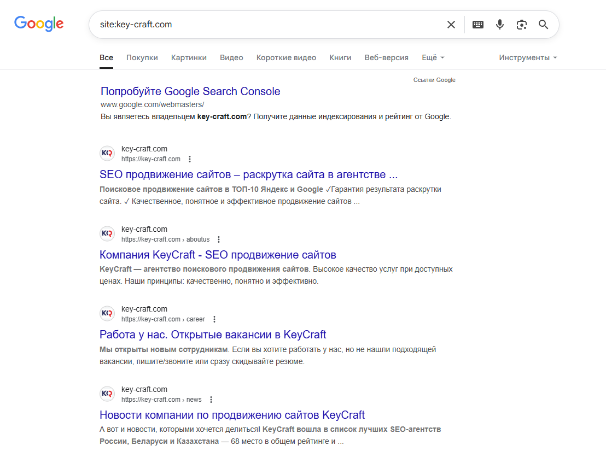Open three-dot menu for the news result
Viewport: 606px width, 457px height.
(x=211, y=400)
